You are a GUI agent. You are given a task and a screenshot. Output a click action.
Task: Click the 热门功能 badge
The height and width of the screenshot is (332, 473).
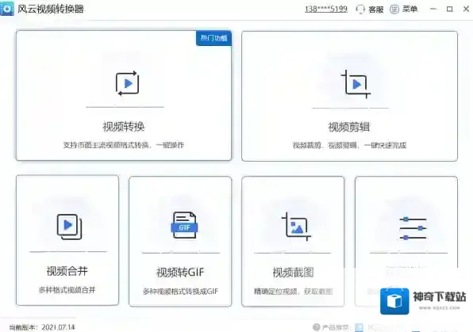point(213,38)
